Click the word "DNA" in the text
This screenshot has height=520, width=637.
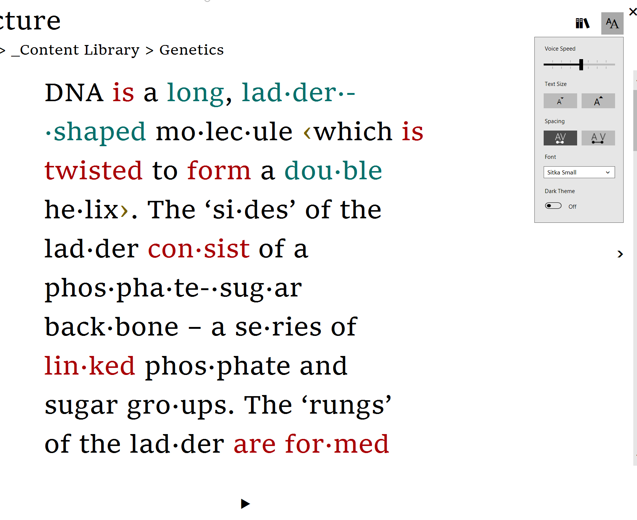pos(74,93)
